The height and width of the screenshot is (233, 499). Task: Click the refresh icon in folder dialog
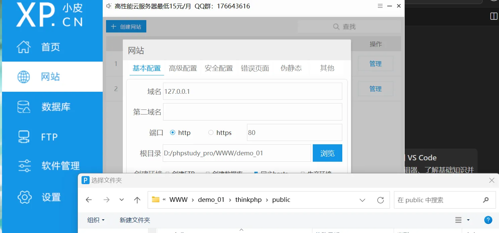380,200
